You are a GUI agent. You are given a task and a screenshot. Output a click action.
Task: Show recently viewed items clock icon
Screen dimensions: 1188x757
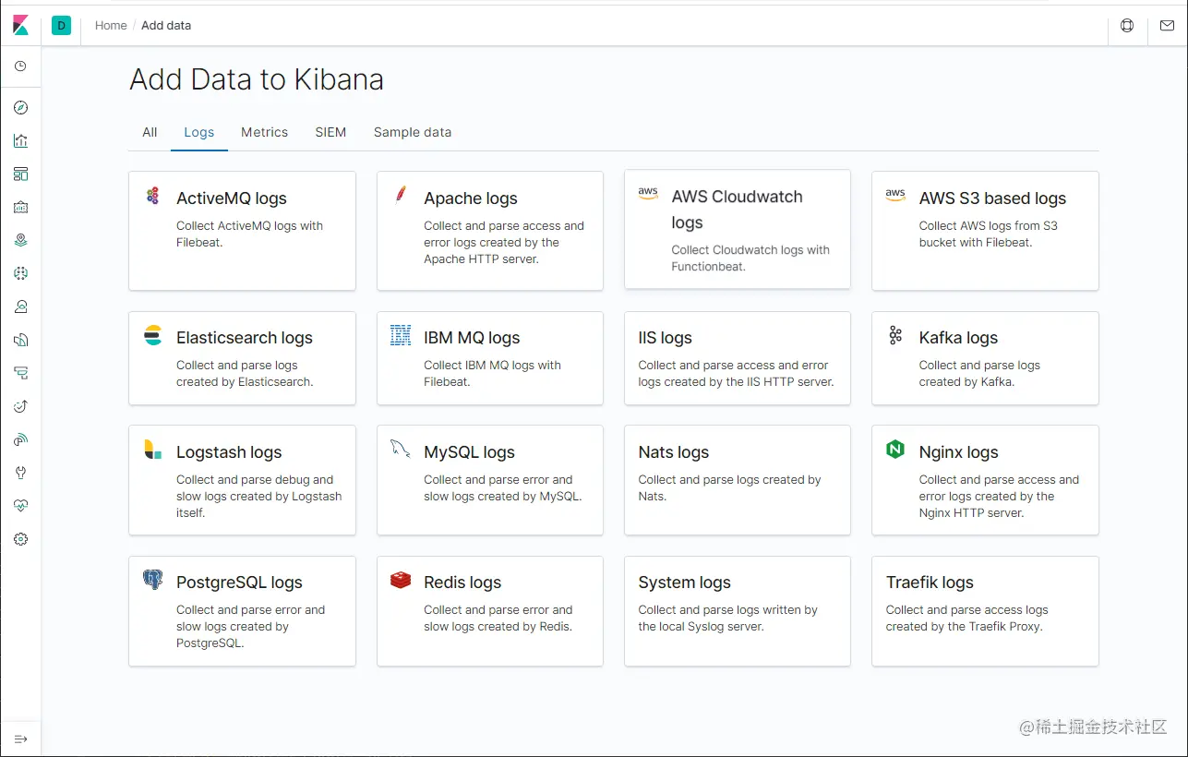click(x=21, y=66)
